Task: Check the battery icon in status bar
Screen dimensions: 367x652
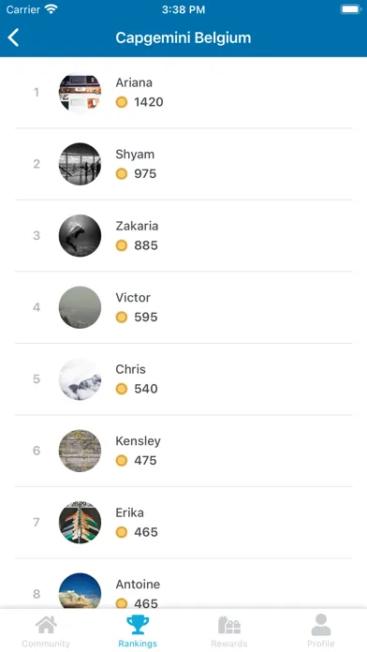Action: 350,9
